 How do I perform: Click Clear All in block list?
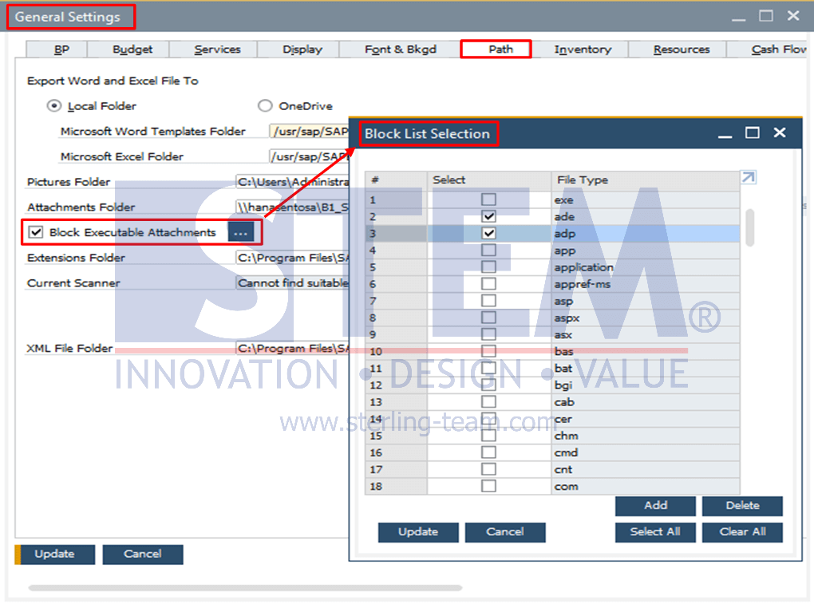[x=742, y=532]
